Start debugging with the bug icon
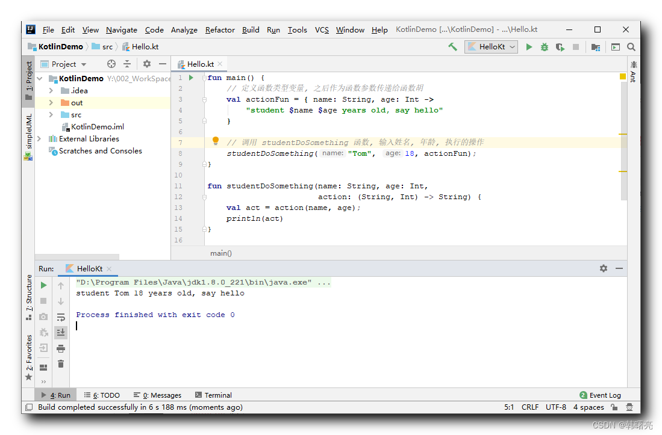The height and width of the screenshot is (435, 662). (545, 47)
